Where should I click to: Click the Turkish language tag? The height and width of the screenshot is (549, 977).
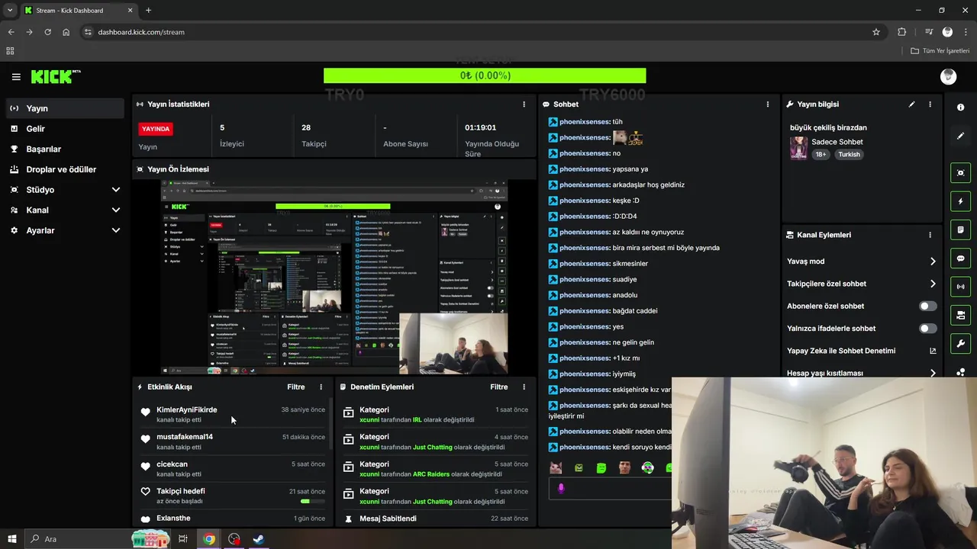tap(849, 155)
